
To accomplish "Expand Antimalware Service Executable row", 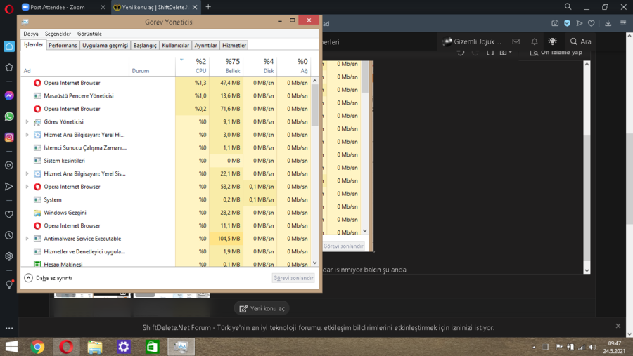I will (27, 239).
